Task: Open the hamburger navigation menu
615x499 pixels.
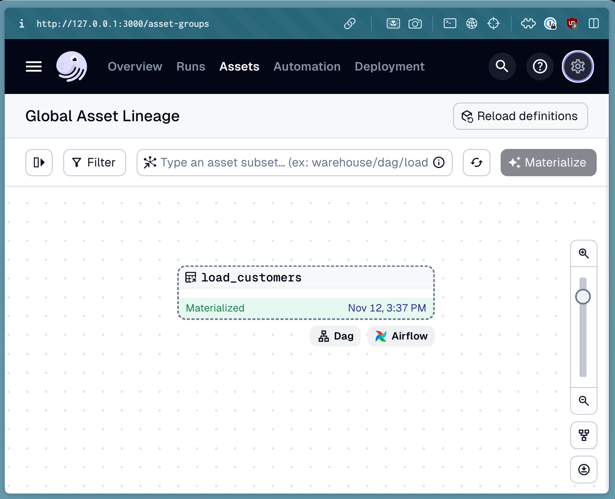Action: coord(34,67)
